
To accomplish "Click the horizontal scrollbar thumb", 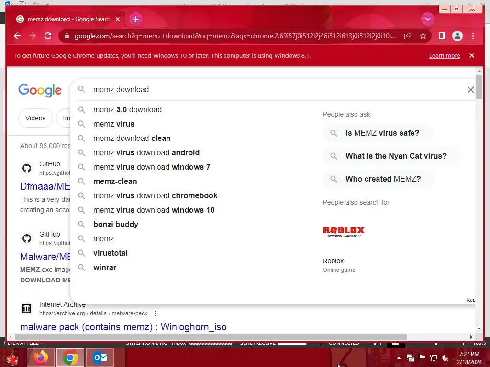I will tap(211, 337).
